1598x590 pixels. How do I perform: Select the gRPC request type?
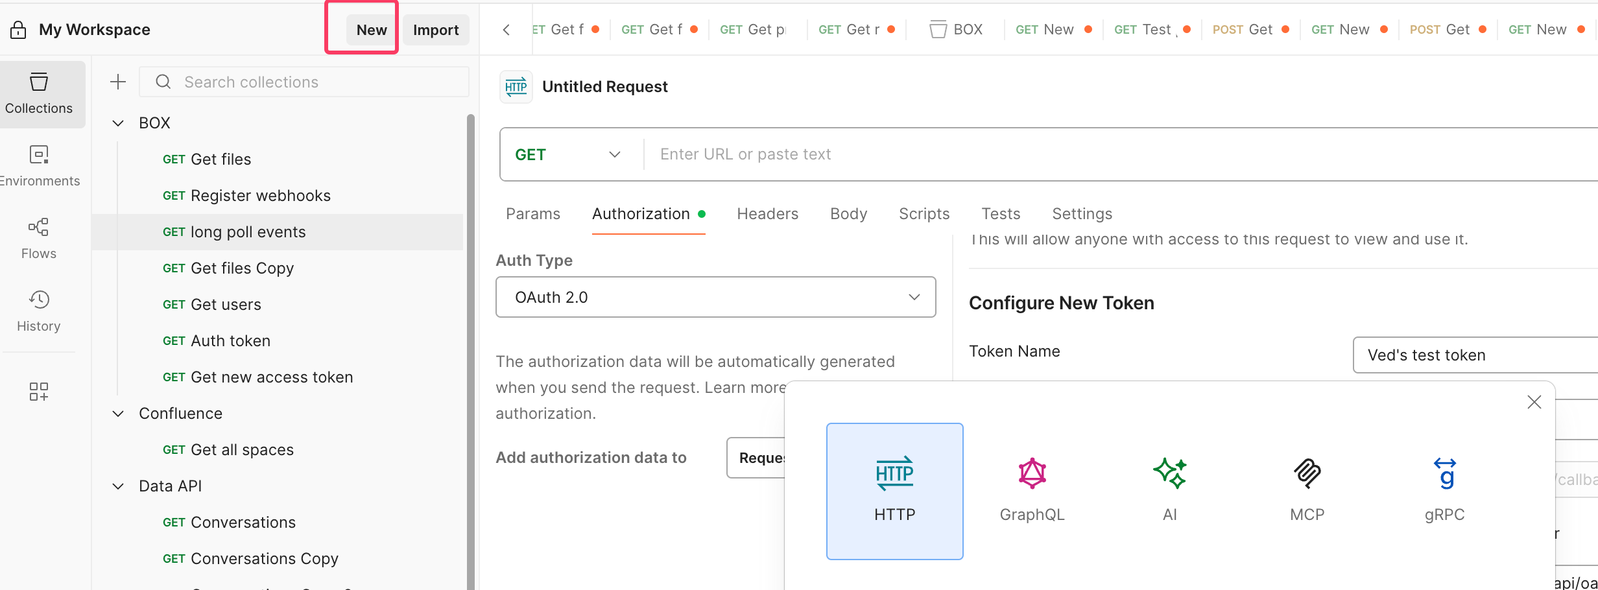(1445, 491)
